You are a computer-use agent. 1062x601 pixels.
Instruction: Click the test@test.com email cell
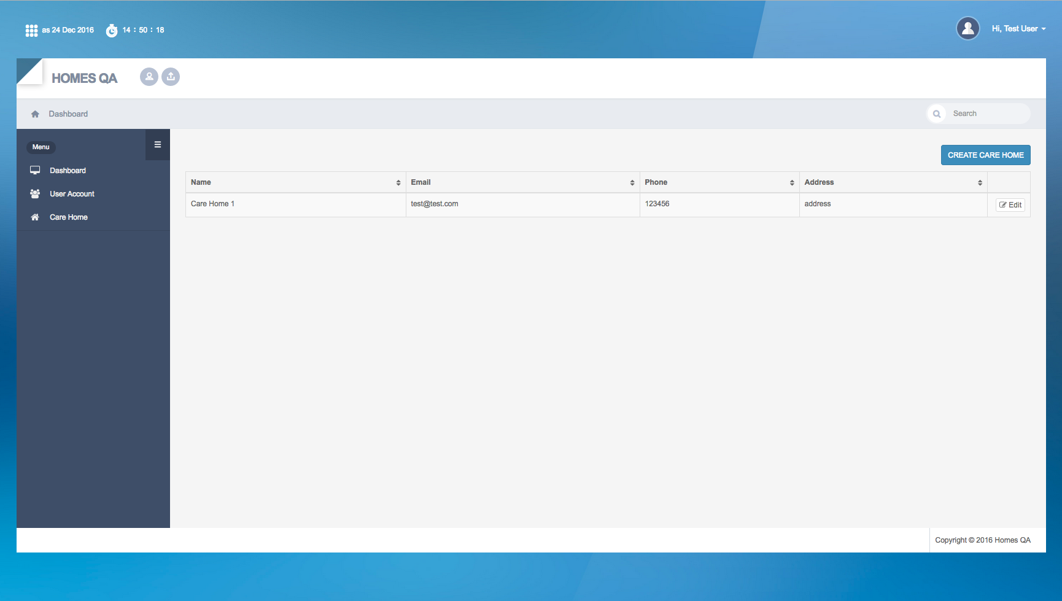[x=522, y=204]
